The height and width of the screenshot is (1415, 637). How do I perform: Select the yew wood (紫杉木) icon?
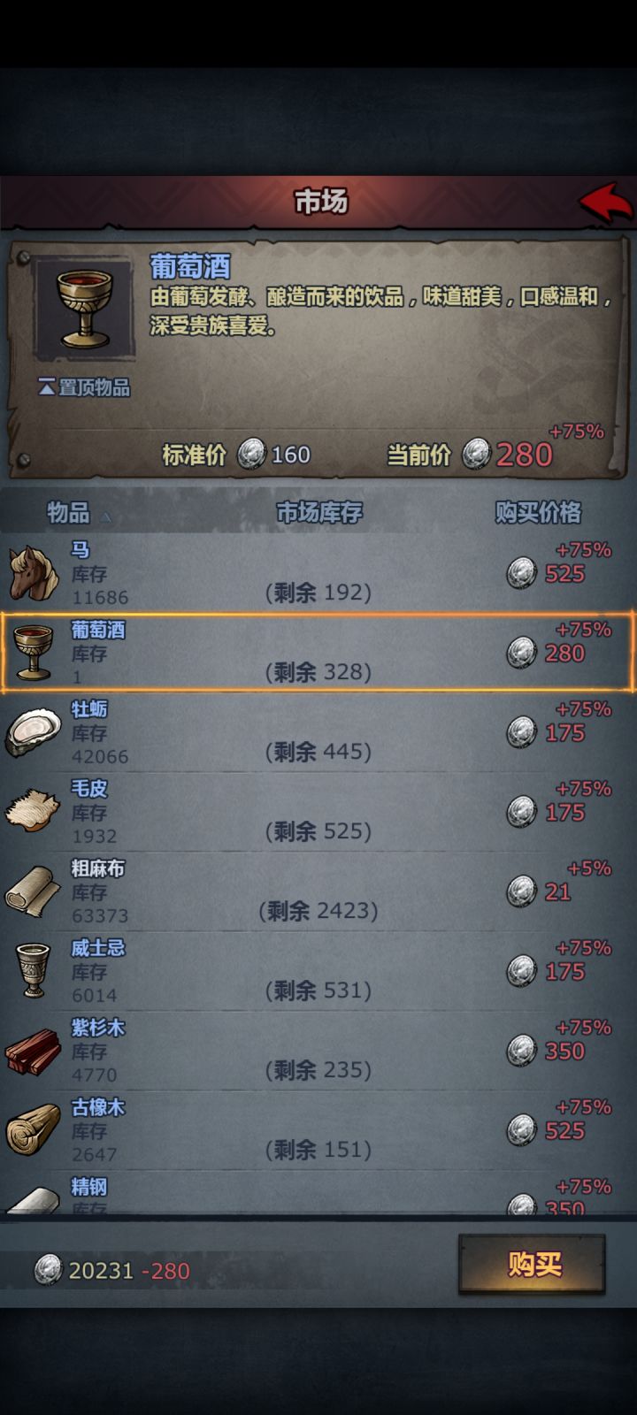[x=34, y=1051]
